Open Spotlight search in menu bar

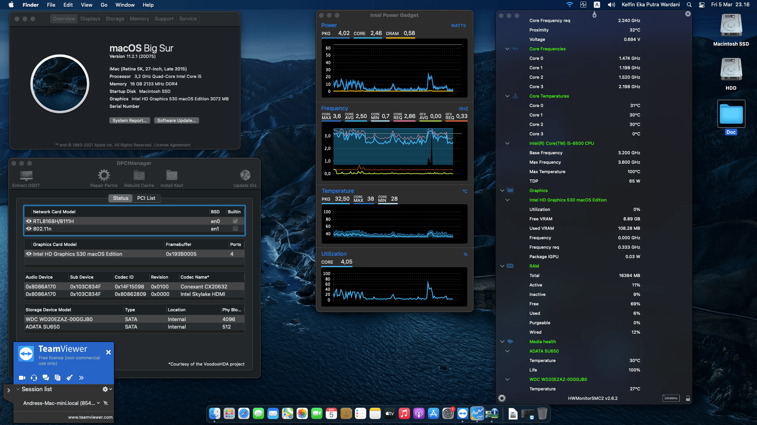689,5
